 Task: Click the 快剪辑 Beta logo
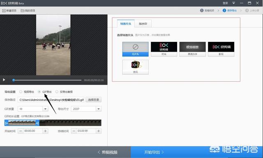[x=12, y=3]
